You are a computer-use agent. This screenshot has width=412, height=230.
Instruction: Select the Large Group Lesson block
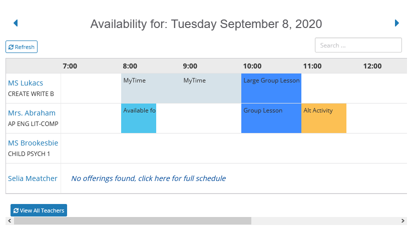(271, 88)
